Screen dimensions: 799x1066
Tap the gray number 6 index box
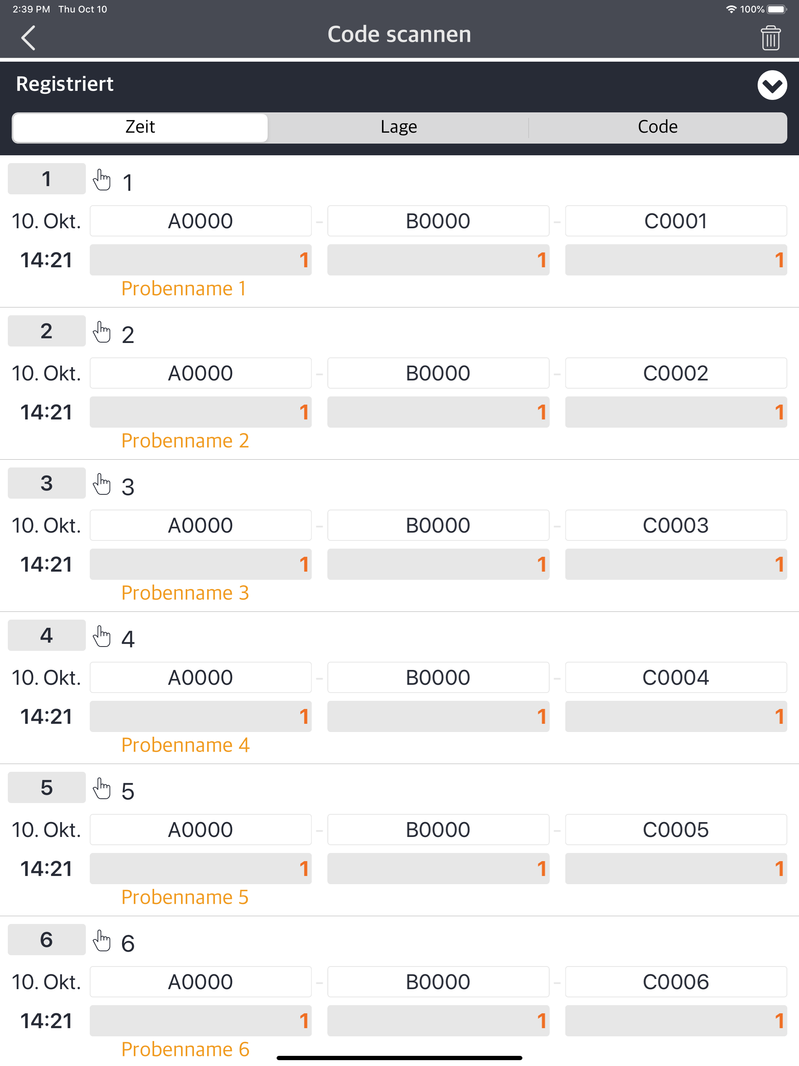click(46, 940)
